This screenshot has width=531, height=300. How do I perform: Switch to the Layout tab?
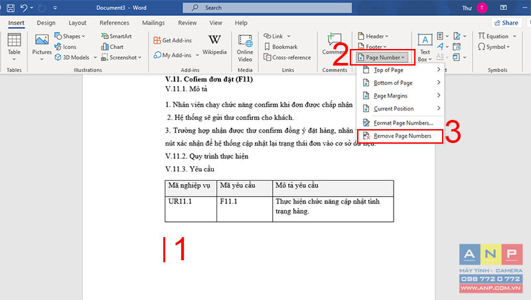(77, 23)
